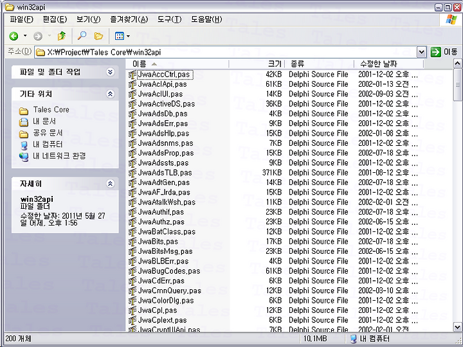
Task: Select JwaAdsErr.pas file icon
Action: pos(132,123)
